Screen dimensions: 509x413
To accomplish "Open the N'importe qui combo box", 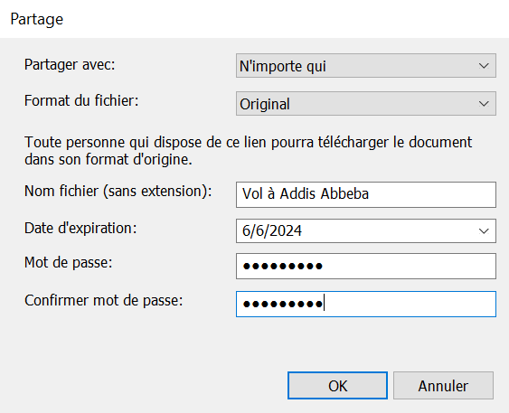I will click(x=366, y=66).
